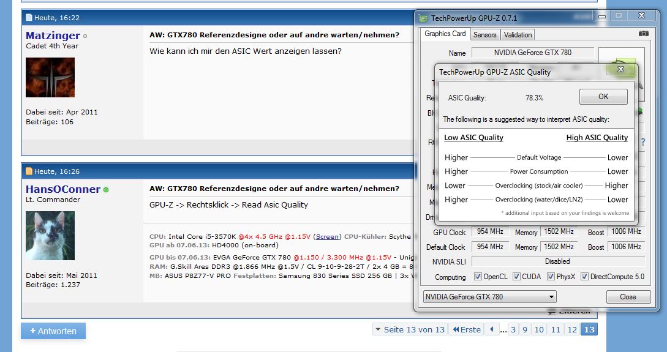This screenshot has height=352, width=667.
Task: Click the Default Clock 954 MHz field
Action: point(490,247)
